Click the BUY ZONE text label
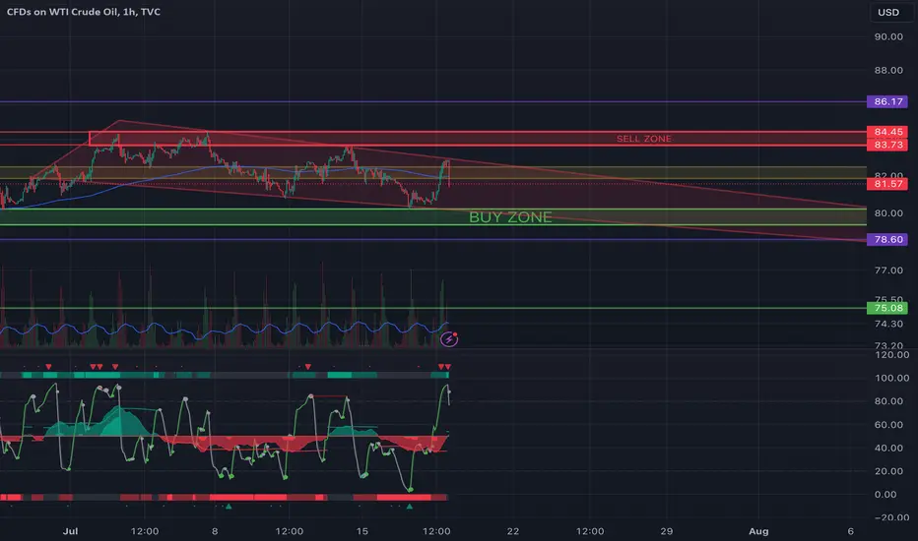The image size is (918, 541). (510, 217)
